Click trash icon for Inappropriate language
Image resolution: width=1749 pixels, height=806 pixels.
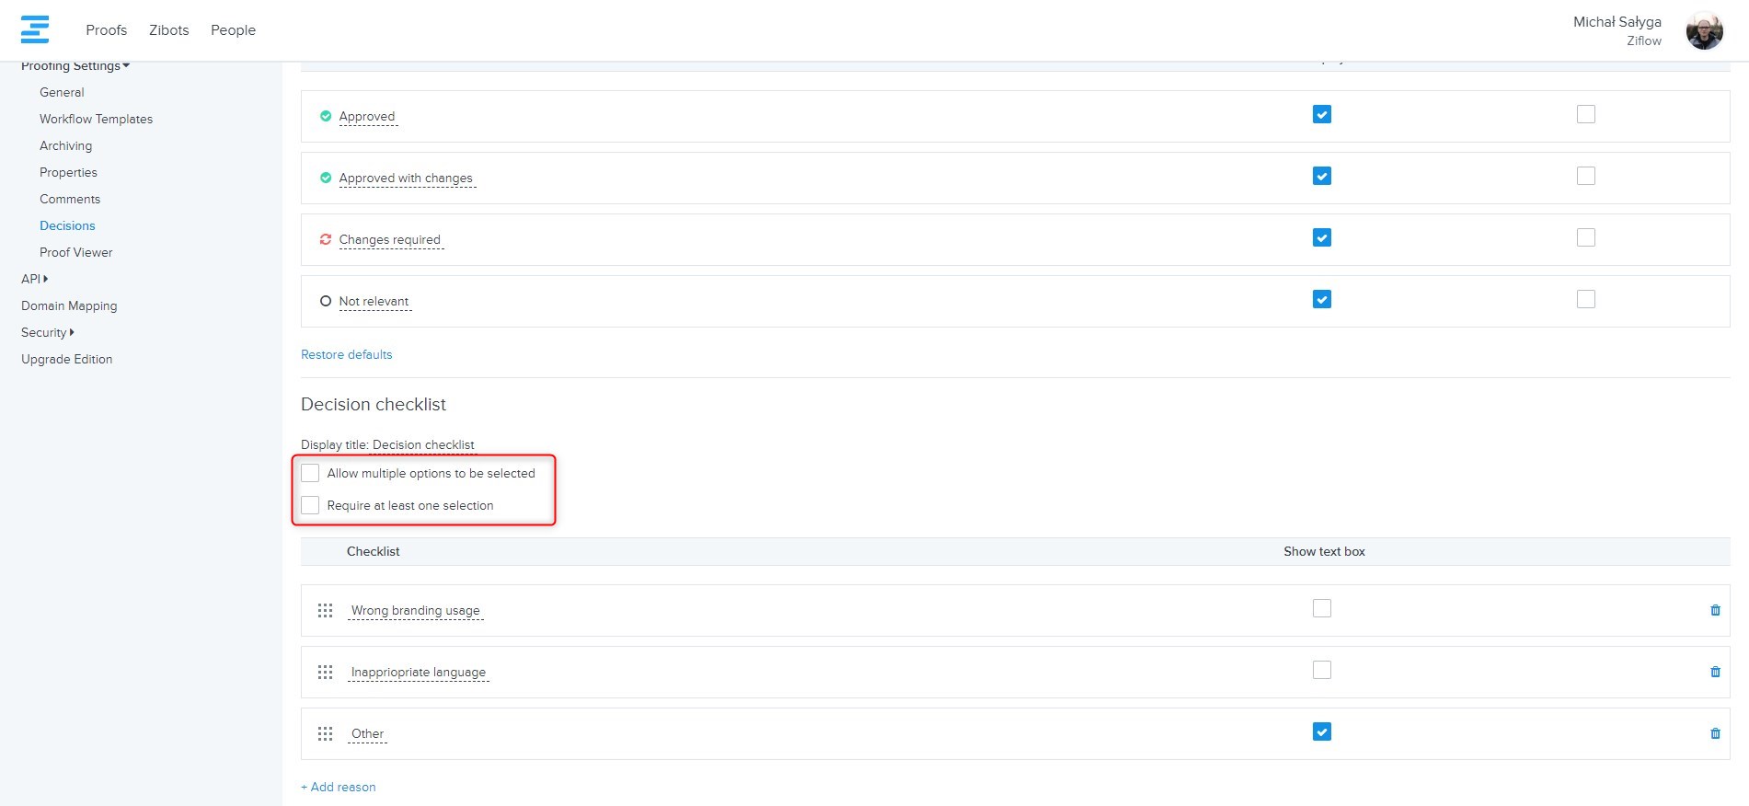1715,672
